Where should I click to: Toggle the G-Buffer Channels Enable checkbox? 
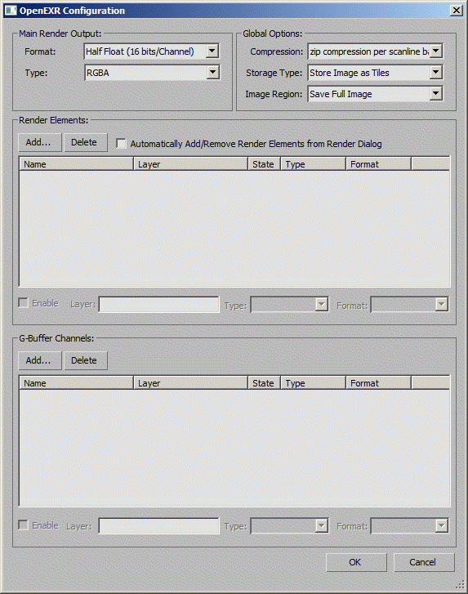24,525
